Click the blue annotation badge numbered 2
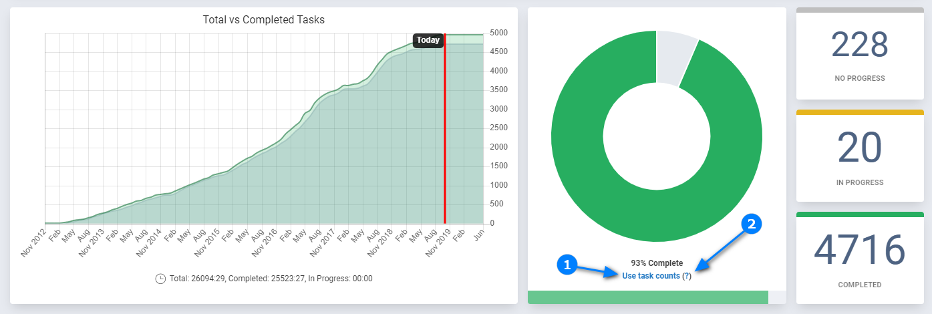The width and height of the screenshot is (932, 314). click(752, 224)
